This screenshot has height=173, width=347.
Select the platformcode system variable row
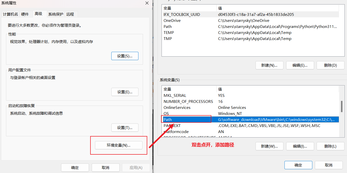250,132
